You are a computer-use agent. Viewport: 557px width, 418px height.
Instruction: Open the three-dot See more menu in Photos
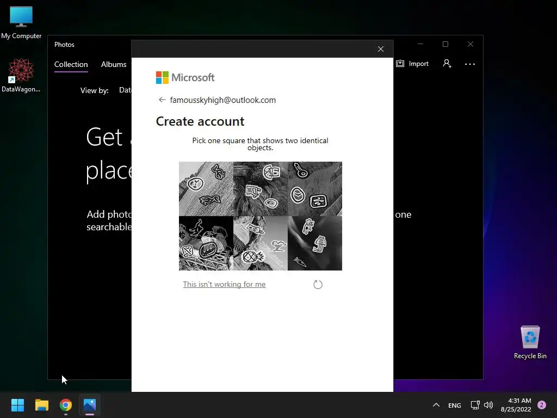click(469, 64)
